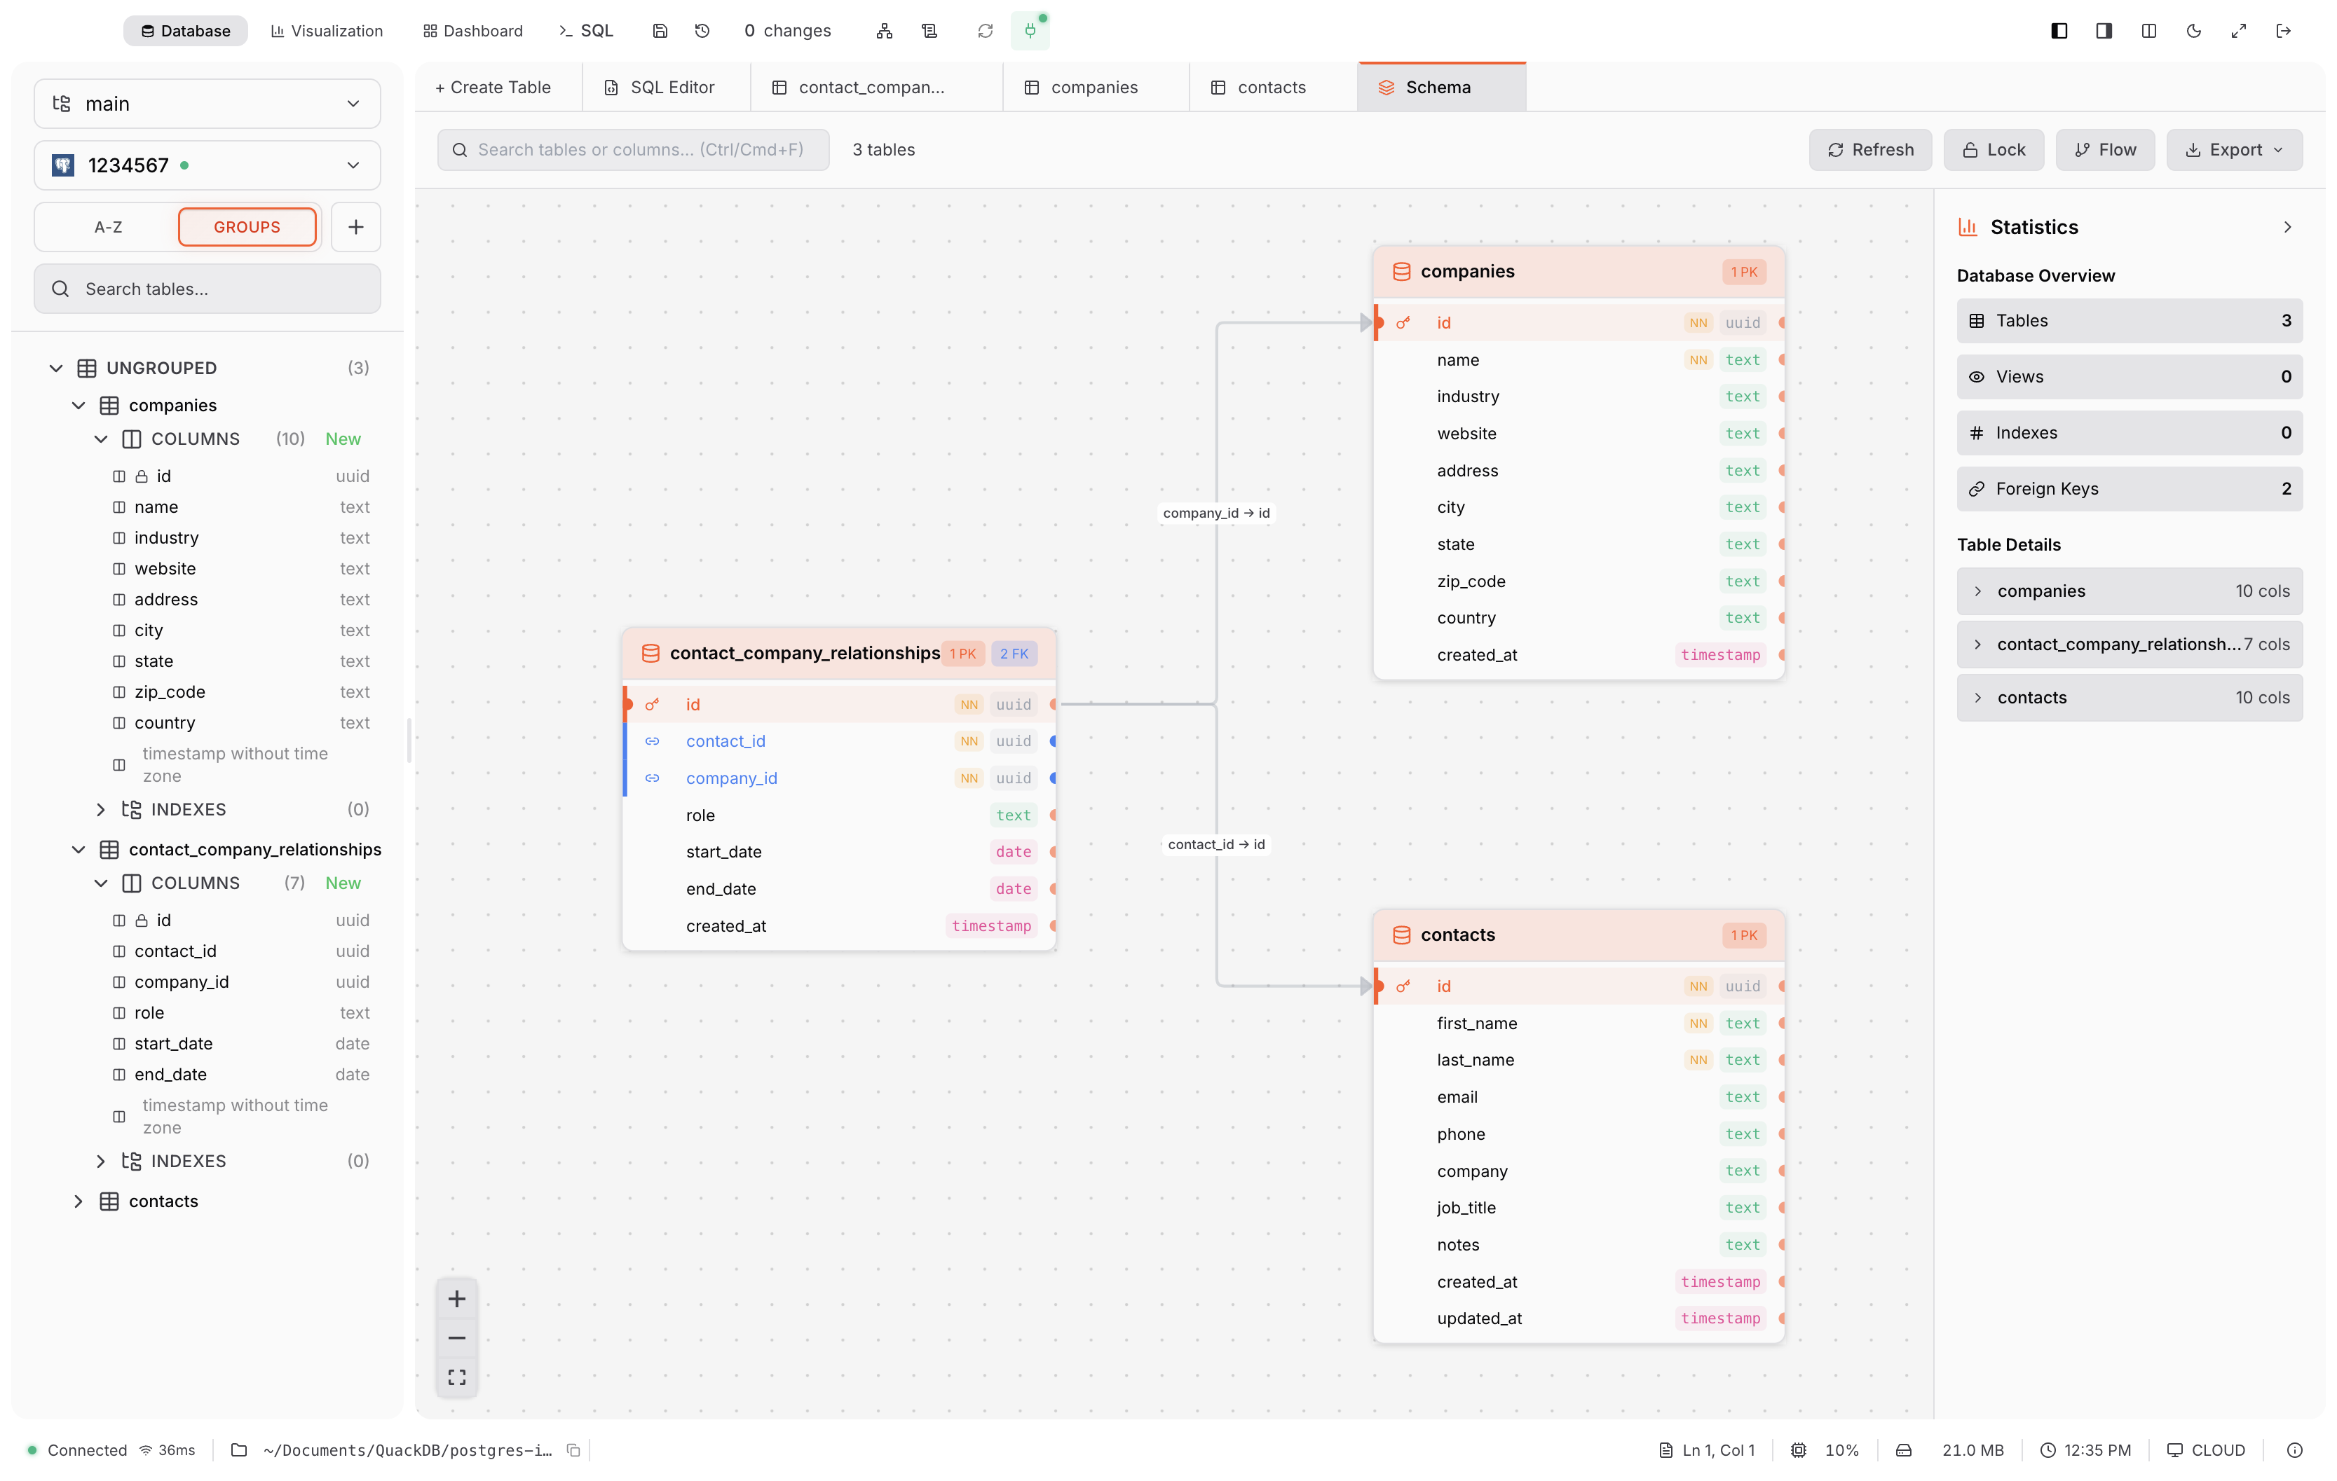Click the info icon in status bar
The width and height of the screenshot is (2337, 1481).
pos(2294,1450)
